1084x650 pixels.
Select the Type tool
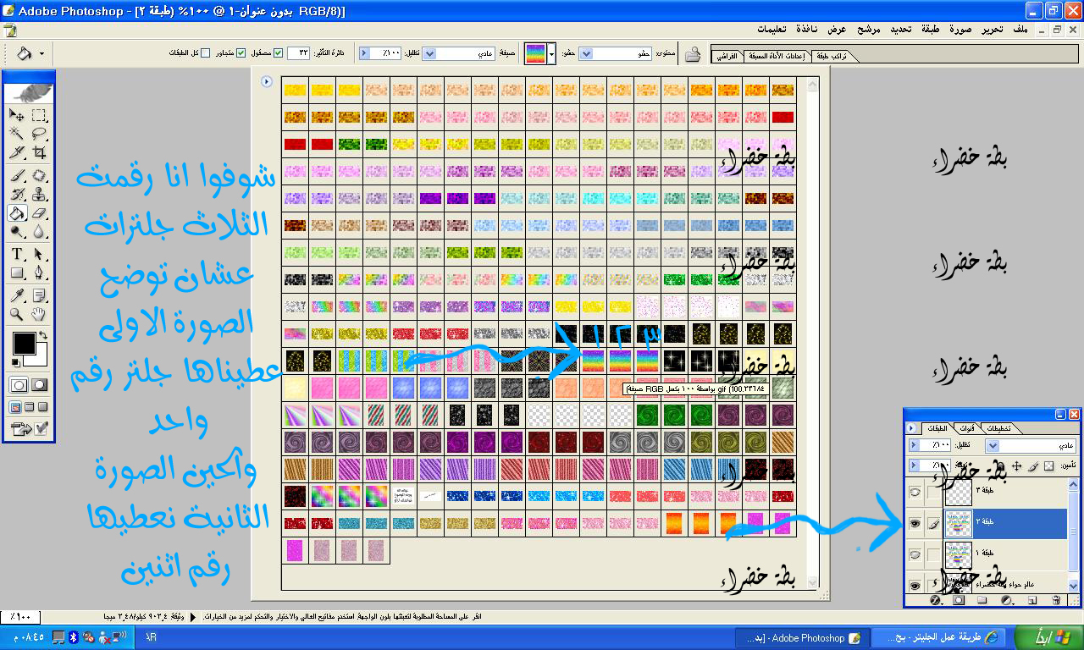coord(17,255)
